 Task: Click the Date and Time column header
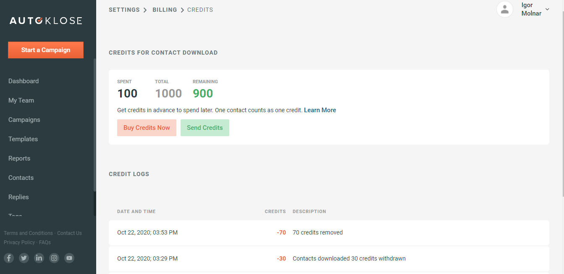point(136,211)
